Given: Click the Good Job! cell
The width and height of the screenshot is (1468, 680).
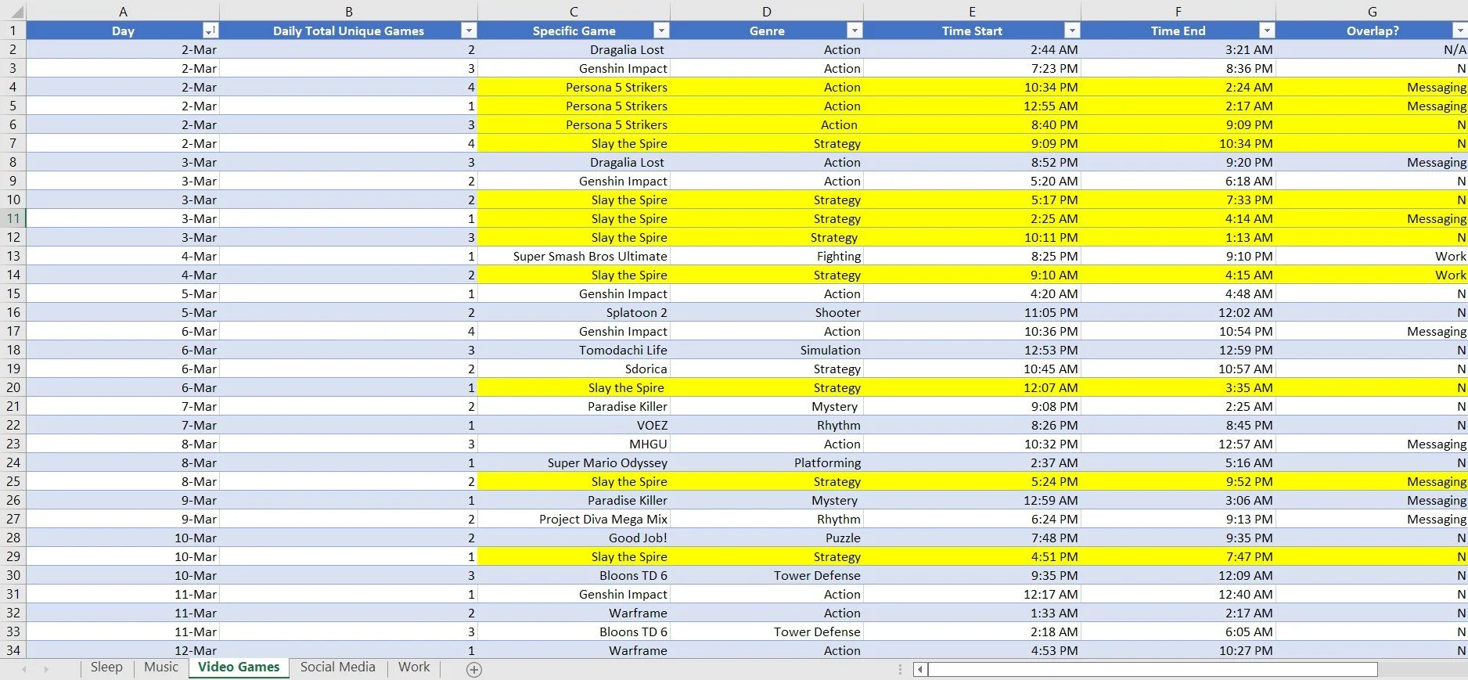Looking at the screenshot, I should click(x=574, y=538).
